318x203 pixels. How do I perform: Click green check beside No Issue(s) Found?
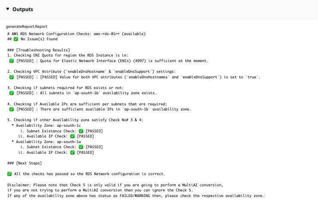(x=15, y=39)
